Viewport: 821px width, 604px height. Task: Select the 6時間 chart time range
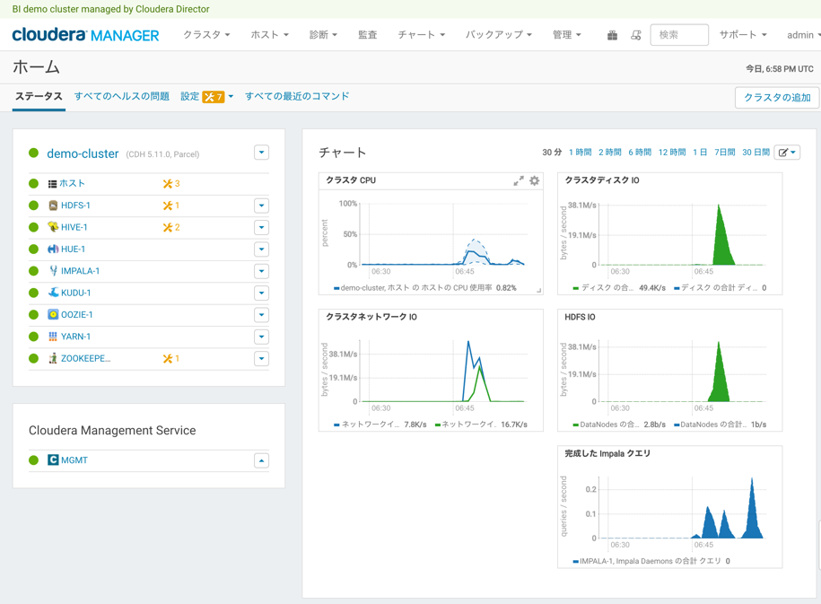point(640,152)
